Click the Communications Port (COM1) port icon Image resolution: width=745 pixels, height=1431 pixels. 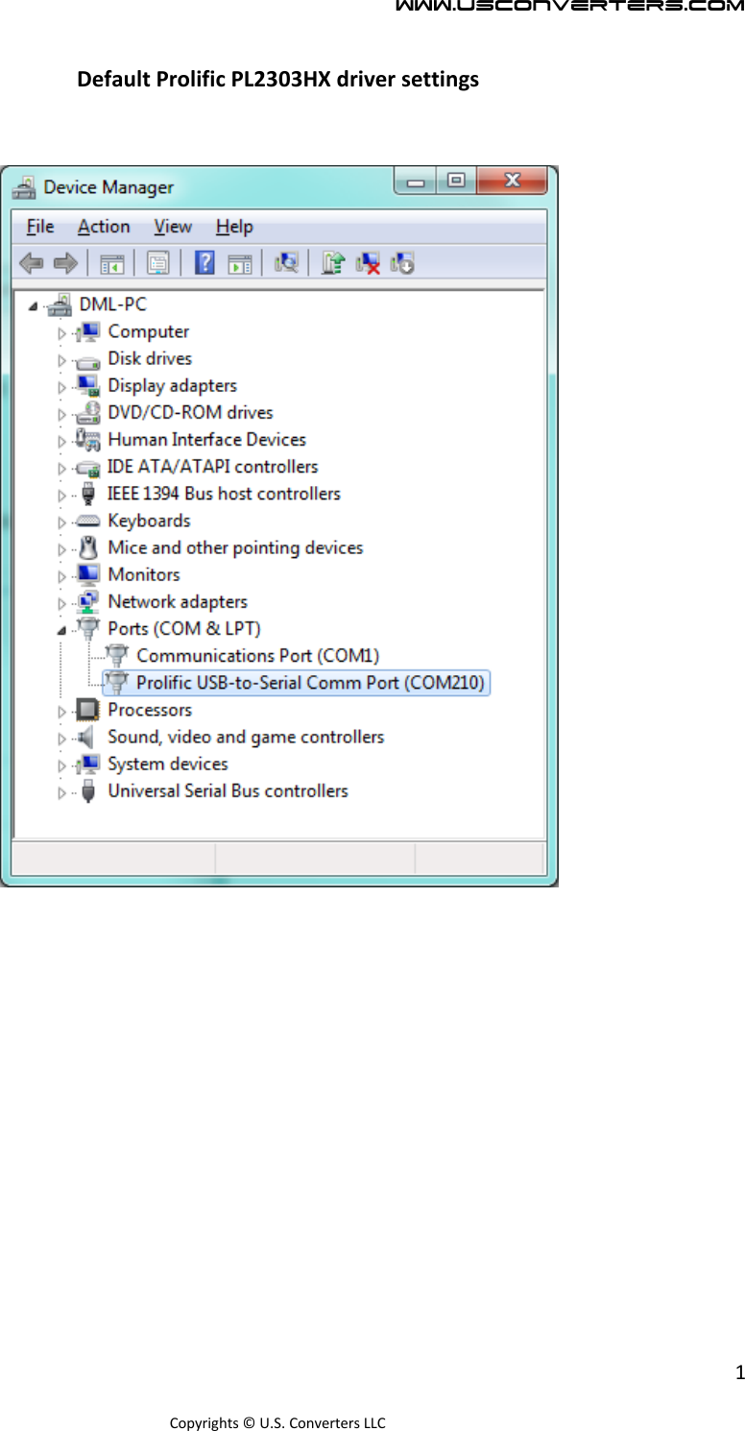tap(116, 656)
